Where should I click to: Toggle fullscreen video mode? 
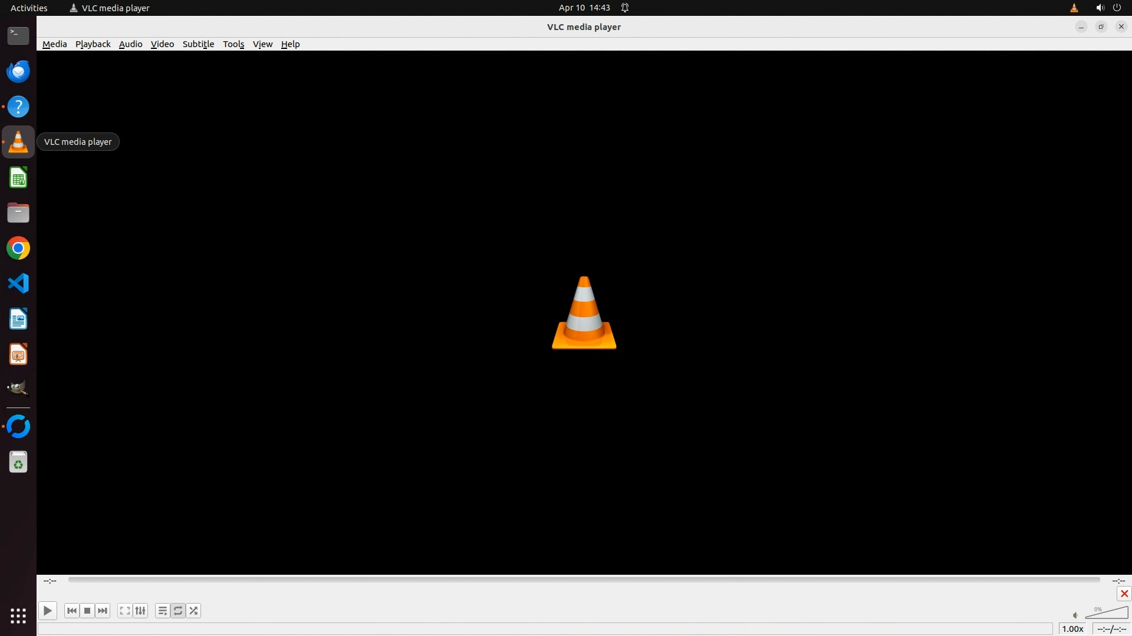(124, 611)
